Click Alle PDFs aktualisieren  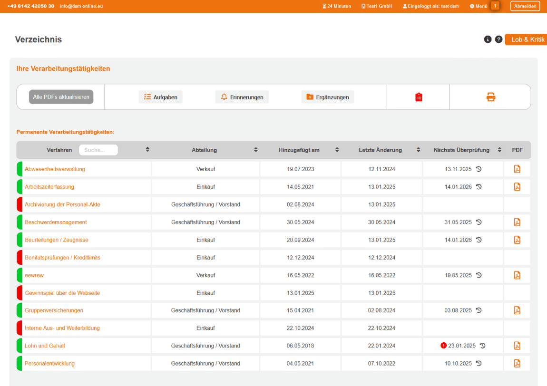pos(61,97)
